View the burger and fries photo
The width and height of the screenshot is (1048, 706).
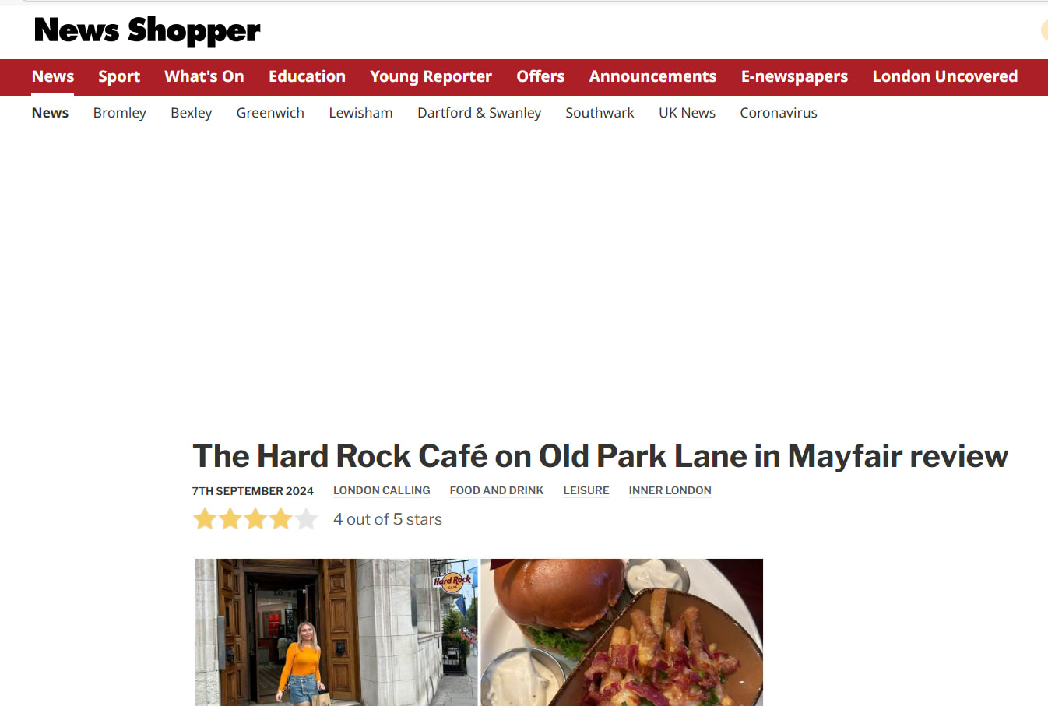point(622,632)
